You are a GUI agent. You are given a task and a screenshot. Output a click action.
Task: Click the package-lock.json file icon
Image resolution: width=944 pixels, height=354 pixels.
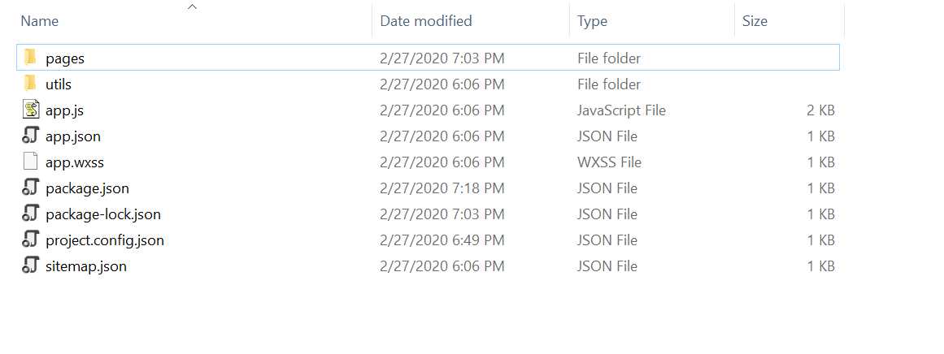pyautogui.click(x=31, y=214)
